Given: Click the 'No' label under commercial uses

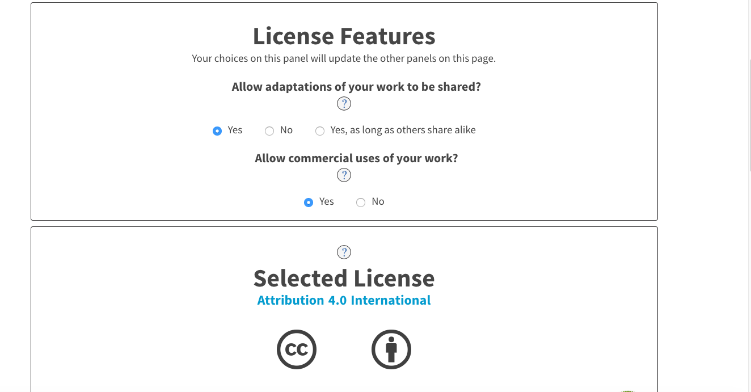Looking at the screenshot, I should click(378, 201).
